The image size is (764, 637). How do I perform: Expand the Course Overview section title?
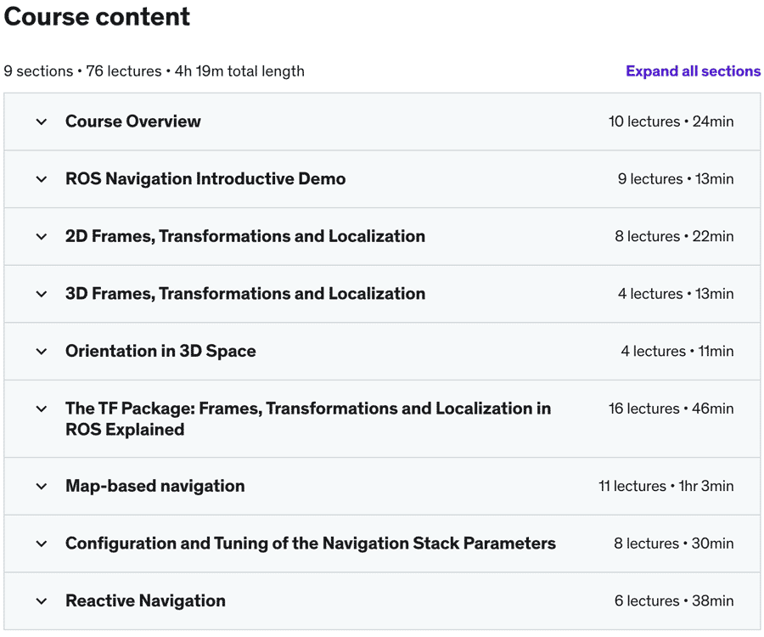pyautogui.click(x=133, y=121)
